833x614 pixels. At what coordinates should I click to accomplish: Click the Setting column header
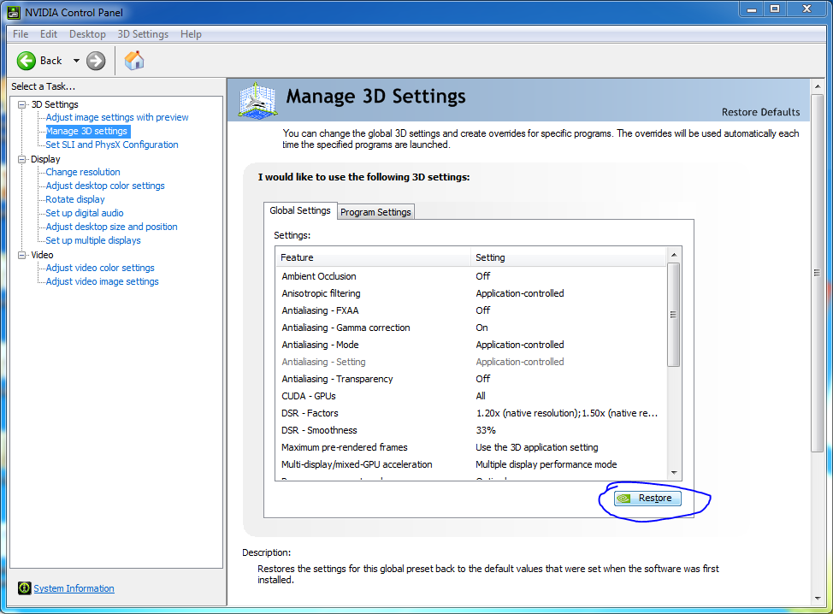click(569, 257)
